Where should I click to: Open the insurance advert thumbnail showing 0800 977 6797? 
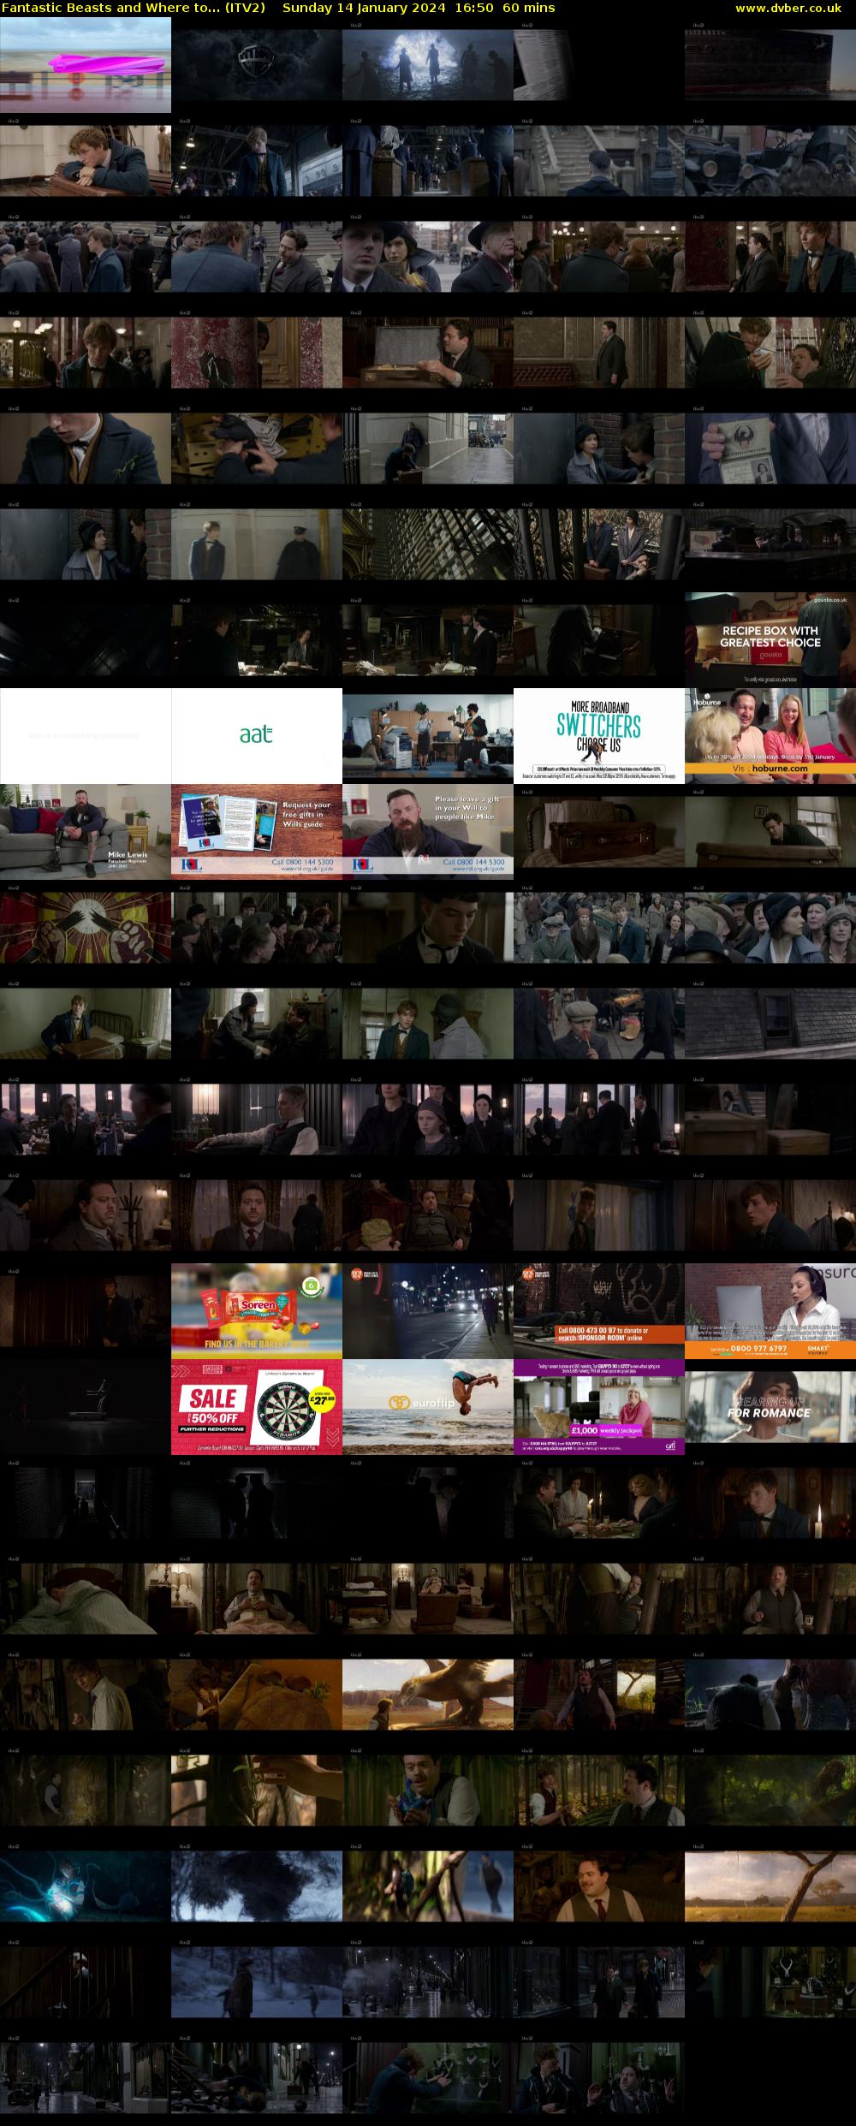(x=770, y=1311)
